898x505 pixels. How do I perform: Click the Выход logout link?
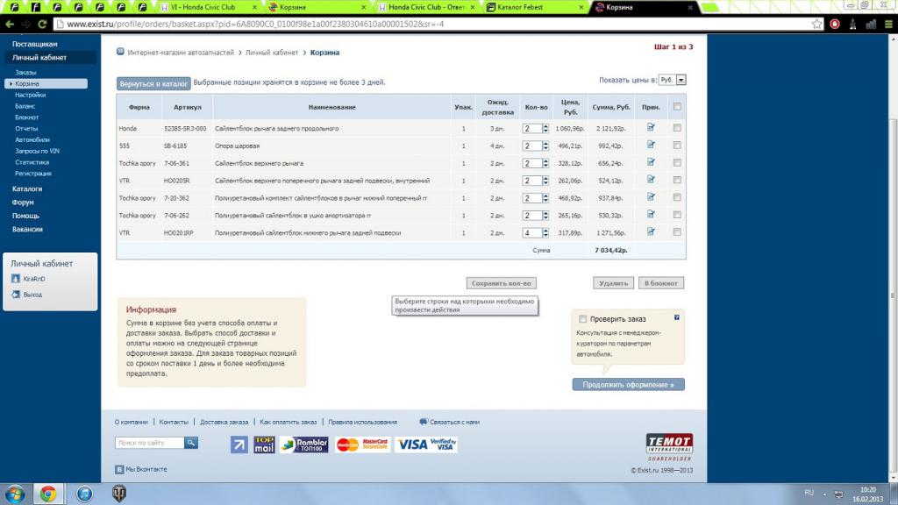(x=32, y=295)
